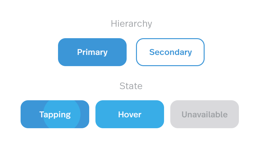The image size is (262, 149).
Task: Choose the Hover example button under State
Action: coord(130,114)
